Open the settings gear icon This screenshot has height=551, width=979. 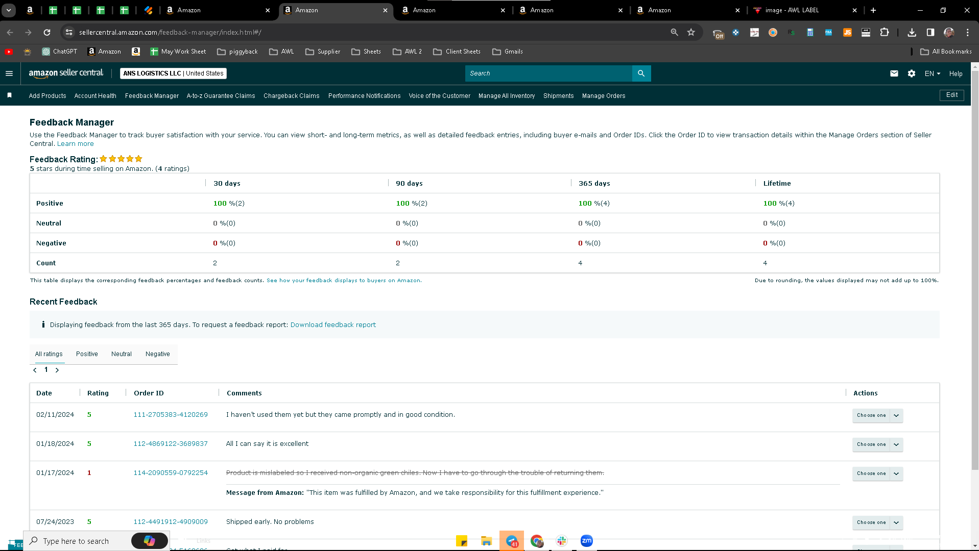coord(912,73)
